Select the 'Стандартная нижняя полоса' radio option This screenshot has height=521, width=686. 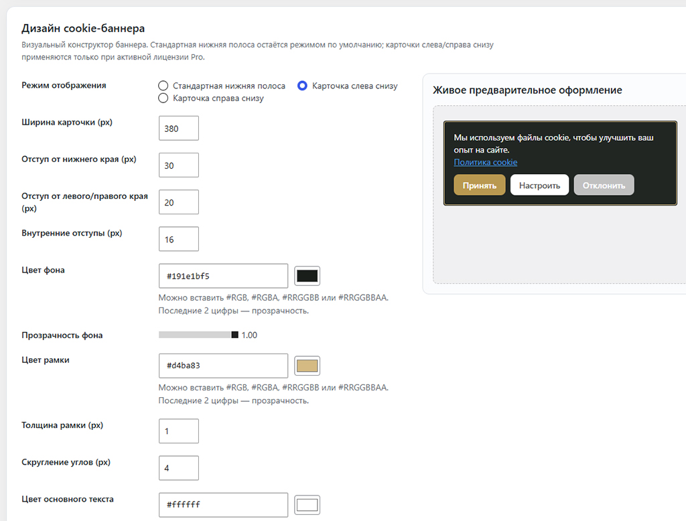(163, 86)
